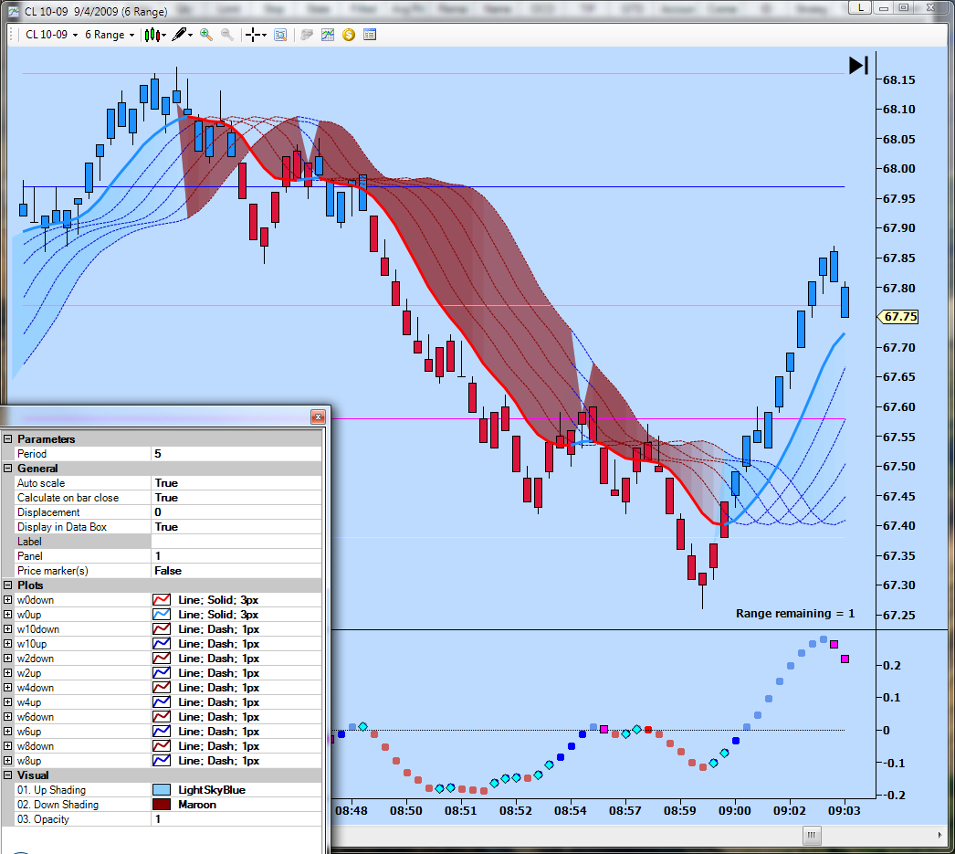Click the w2down line style icon
This screenshot has width=955, height=854.
[162, 659]
